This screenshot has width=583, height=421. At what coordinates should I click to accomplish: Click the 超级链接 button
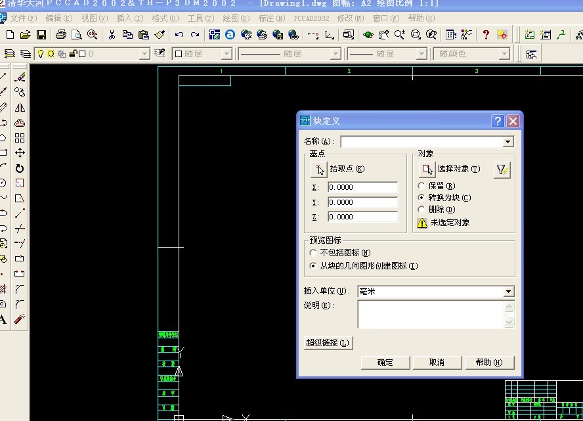(328, 343)
